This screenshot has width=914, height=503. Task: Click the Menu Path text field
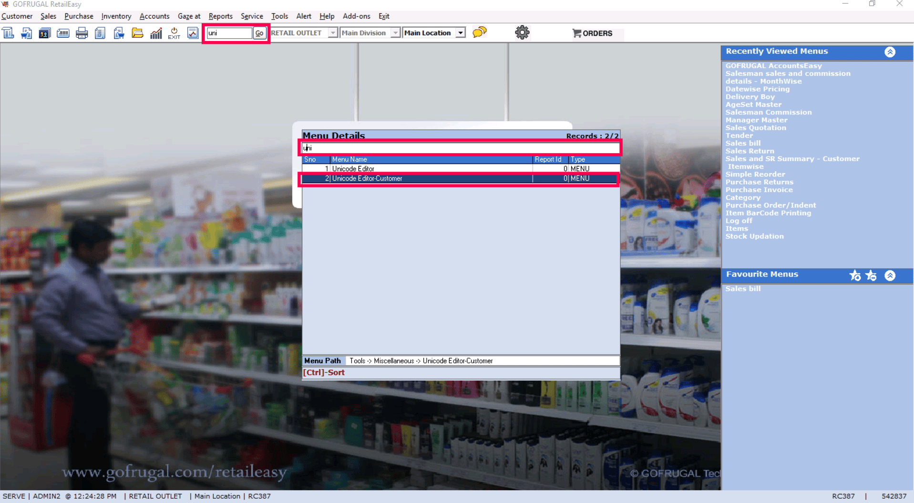[482, 361]
